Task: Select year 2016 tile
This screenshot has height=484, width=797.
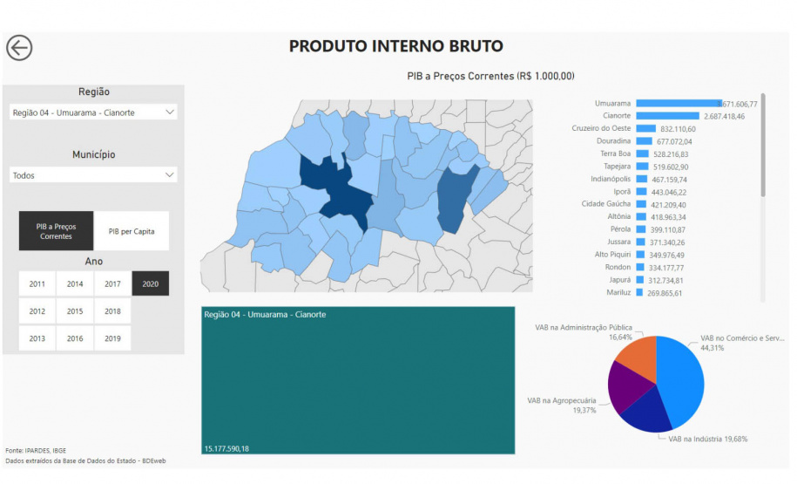Action: tap(75, 338)
